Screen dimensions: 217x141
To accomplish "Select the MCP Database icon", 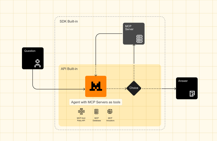I will pyautogui.click(x=96, y=111).
